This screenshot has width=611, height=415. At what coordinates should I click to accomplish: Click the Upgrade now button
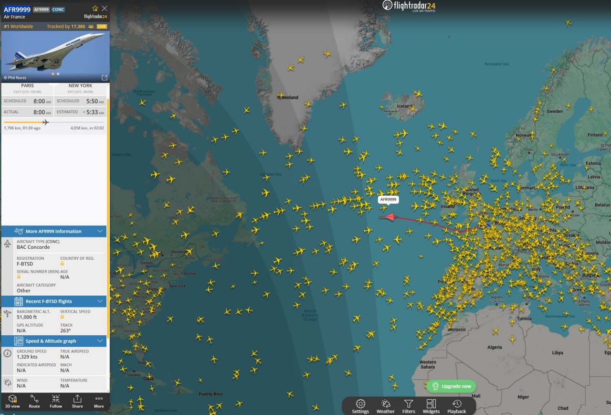(451, 386)
